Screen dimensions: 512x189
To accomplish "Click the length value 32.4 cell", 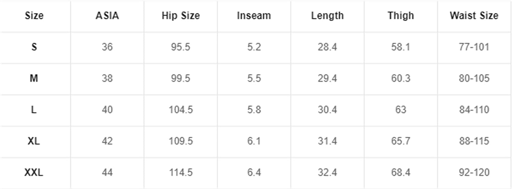I will point(327,173).
